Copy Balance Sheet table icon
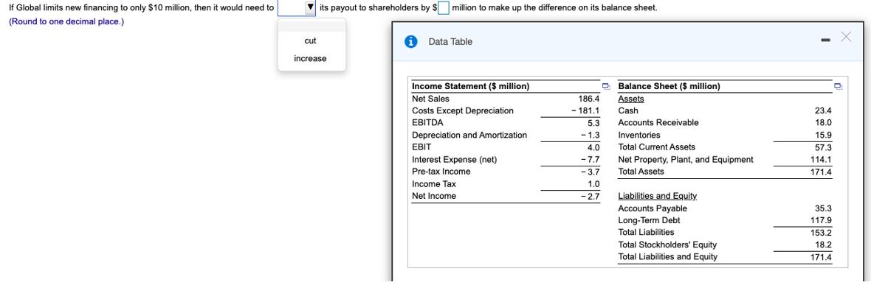Screen dimensions: 871x299 click(x=838, y=87)
